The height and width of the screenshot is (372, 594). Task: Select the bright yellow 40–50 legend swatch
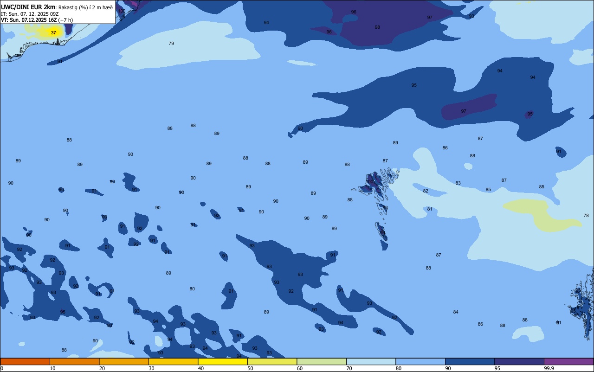[223, 361]
